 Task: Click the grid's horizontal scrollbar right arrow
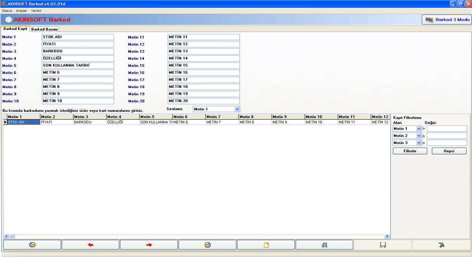tap(387, 236)
